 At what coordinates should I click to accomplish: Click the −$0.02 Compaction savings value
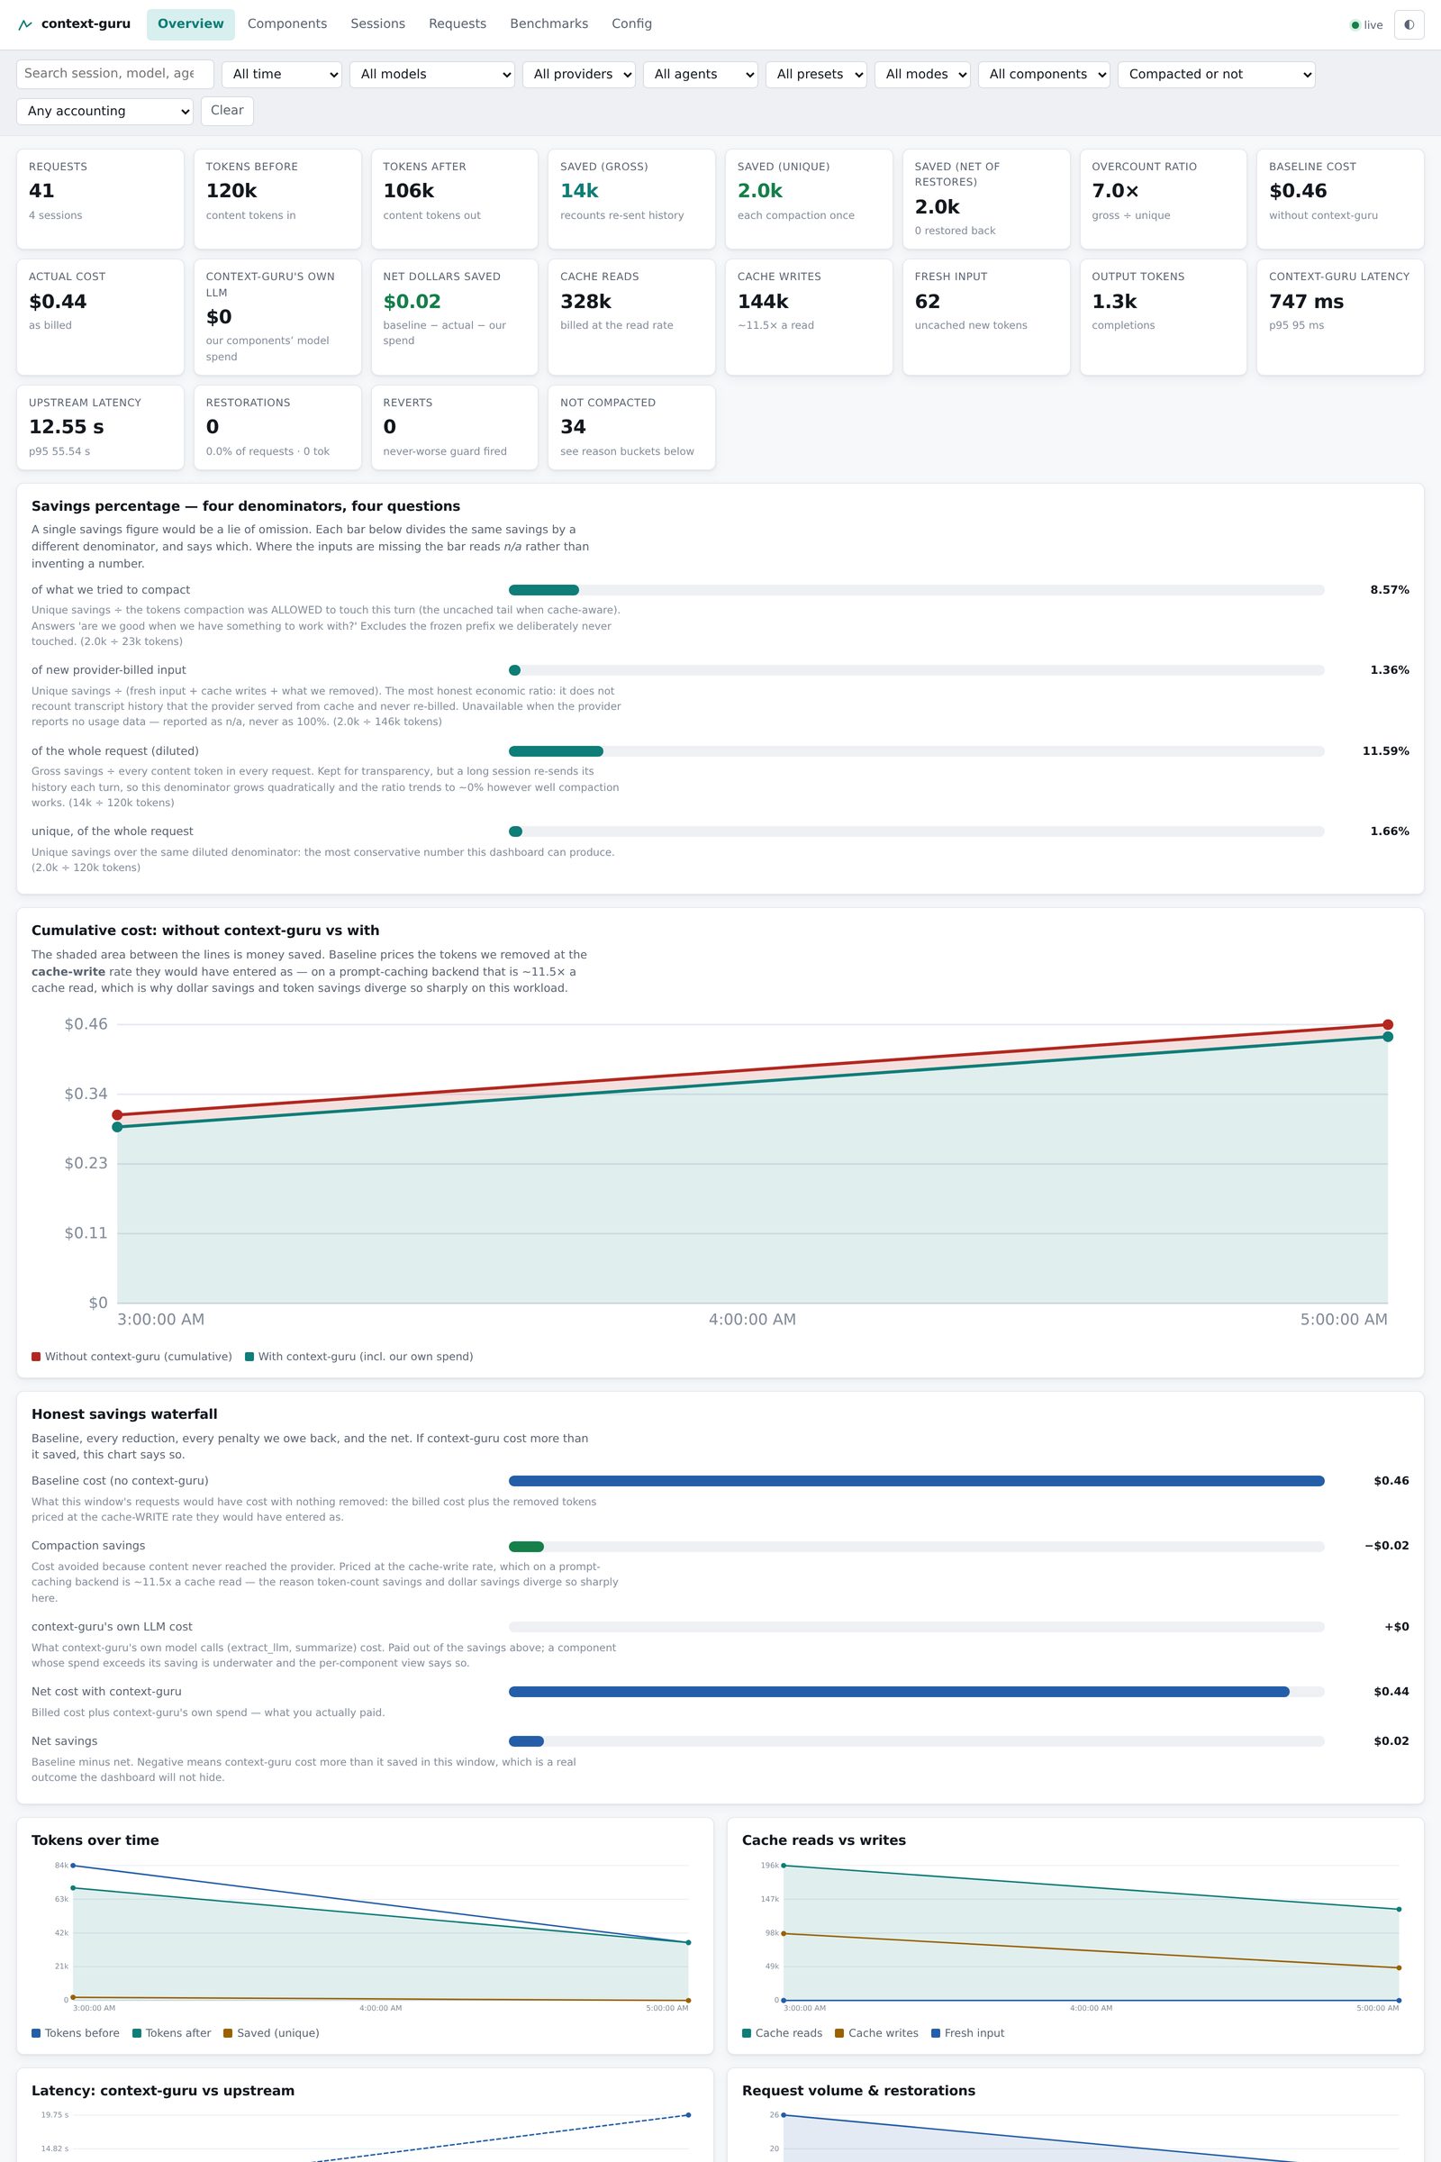[1386, 1546]
